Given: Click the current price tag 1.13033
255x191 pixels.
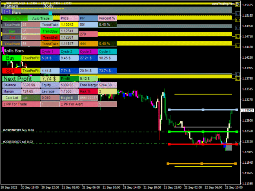Looking at the screenshot, I should (247, 110).
